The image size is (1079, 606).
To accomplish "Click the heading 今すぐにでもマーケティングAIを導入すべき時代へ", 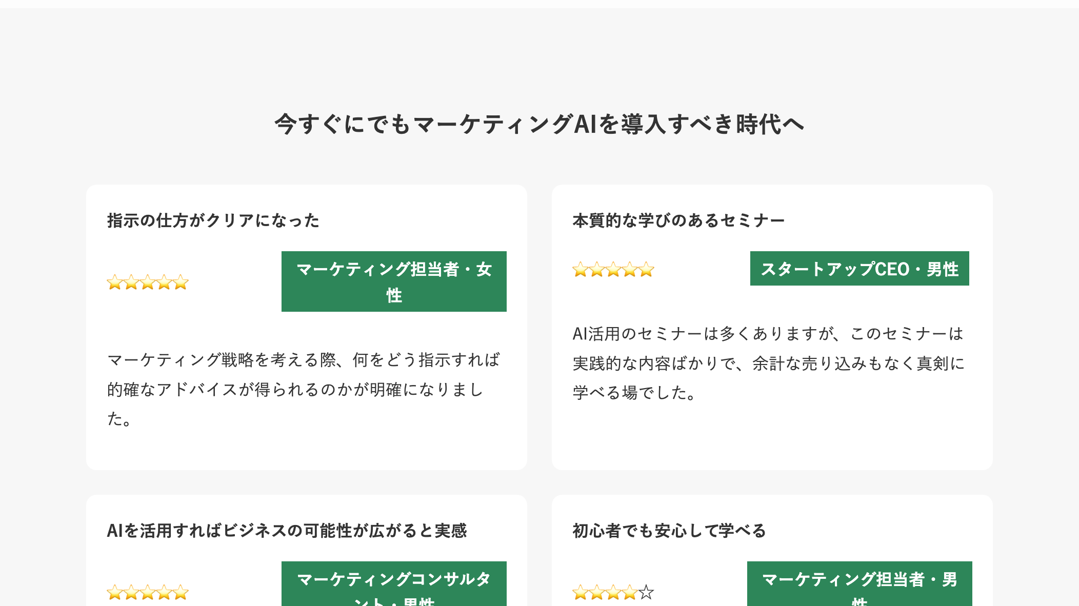I will [539, 124].
